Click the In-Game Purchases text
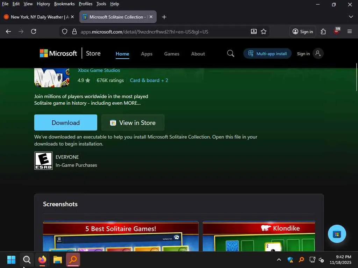This screenshot has width=358, height=268. coord(76,165)
